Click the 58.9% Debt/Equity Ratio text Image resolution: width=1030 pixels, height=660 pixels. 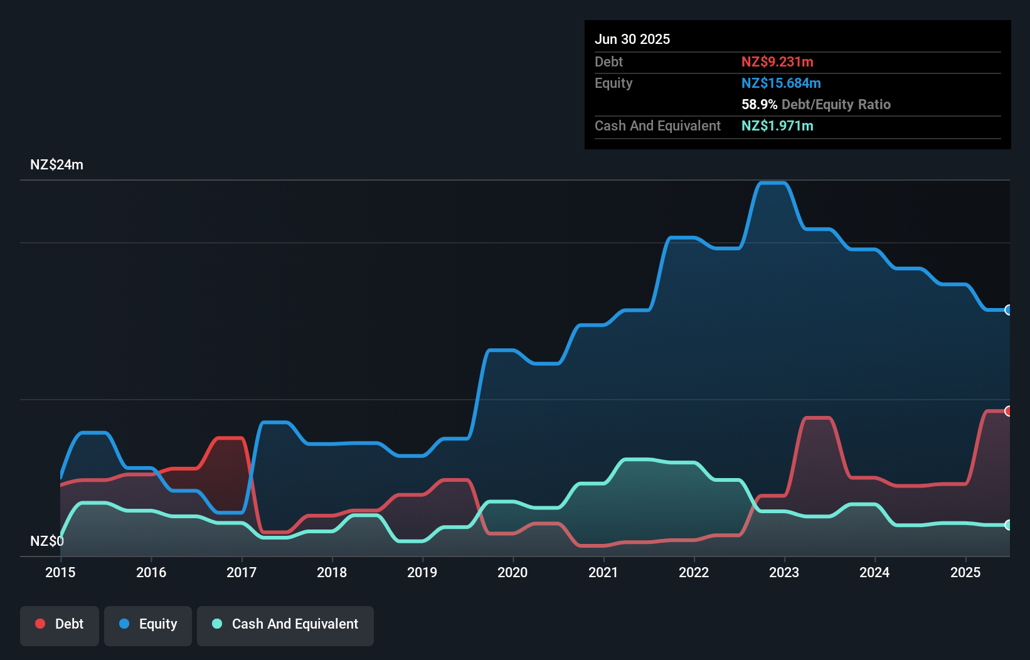(815, 104)
